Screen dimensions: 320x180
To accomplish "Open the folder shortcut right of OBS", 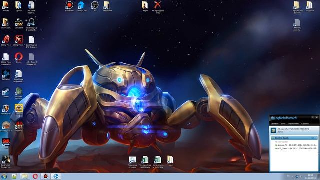I will pos(107,6).
